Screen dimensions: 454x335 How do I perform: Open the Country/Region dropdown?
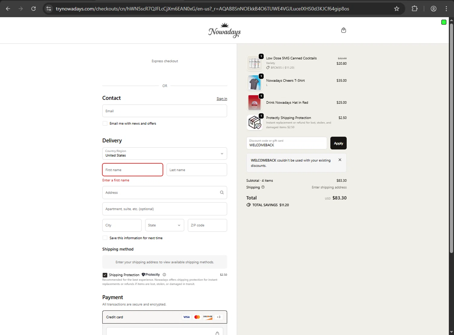(165, 153)
